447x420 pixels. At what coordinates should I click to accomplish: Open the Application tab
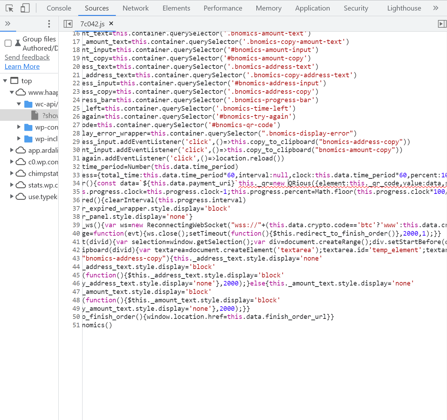pos(313,8)
